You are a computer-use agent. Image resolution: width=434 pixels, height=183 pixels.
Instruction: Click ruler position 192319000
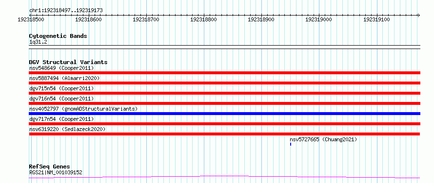[319, 19]
